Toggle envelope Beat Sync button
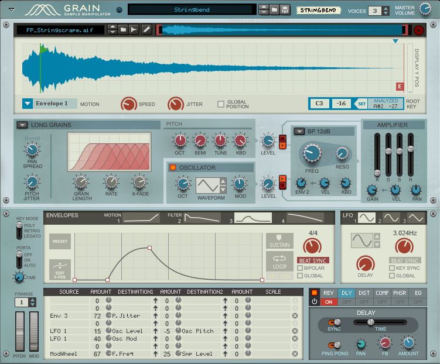Image resolution: width=440 pixels, height=364 pixels. pos(313,260)
